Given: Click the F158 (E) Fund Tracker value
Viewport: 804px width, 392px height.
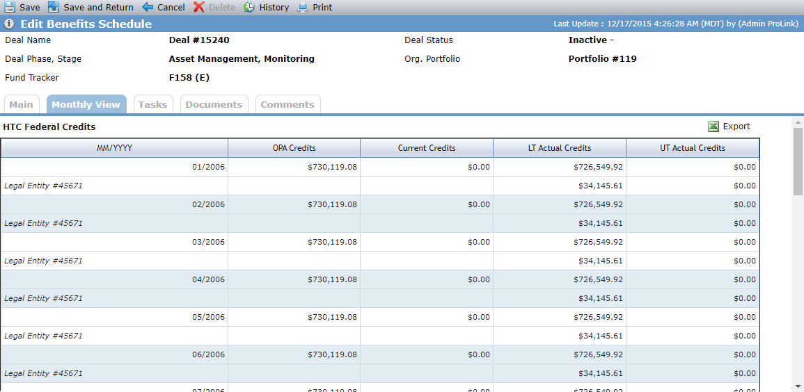Looking at the screenshot, I should tap(189, 78).
